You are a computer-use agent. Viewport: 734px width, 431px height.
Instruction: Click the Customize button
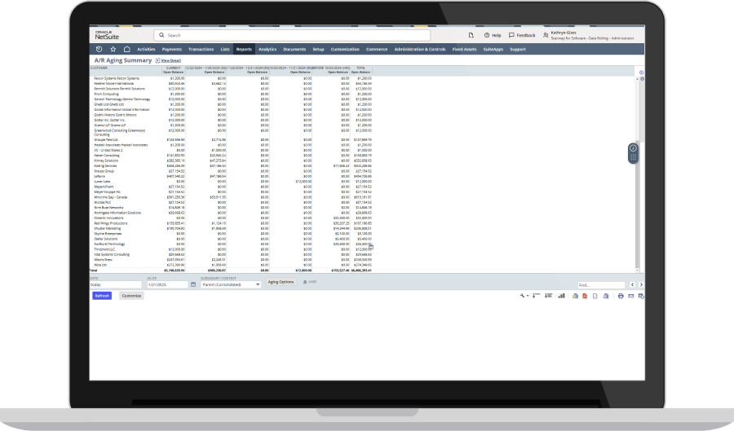131,296
